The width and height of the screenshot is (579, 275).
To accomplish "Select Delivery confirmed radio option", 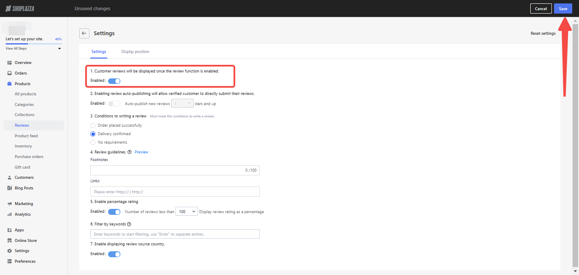I will [93, 134].
